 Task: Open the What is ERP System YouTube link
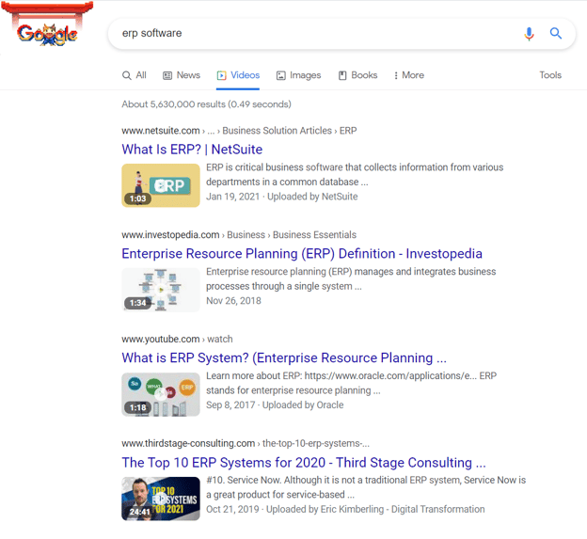click(283, 358)
